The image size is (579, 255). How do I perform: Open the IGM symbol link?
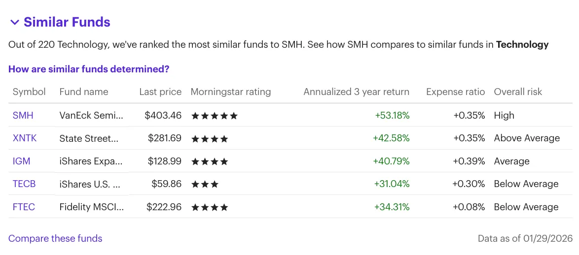(x=21, y=161)
